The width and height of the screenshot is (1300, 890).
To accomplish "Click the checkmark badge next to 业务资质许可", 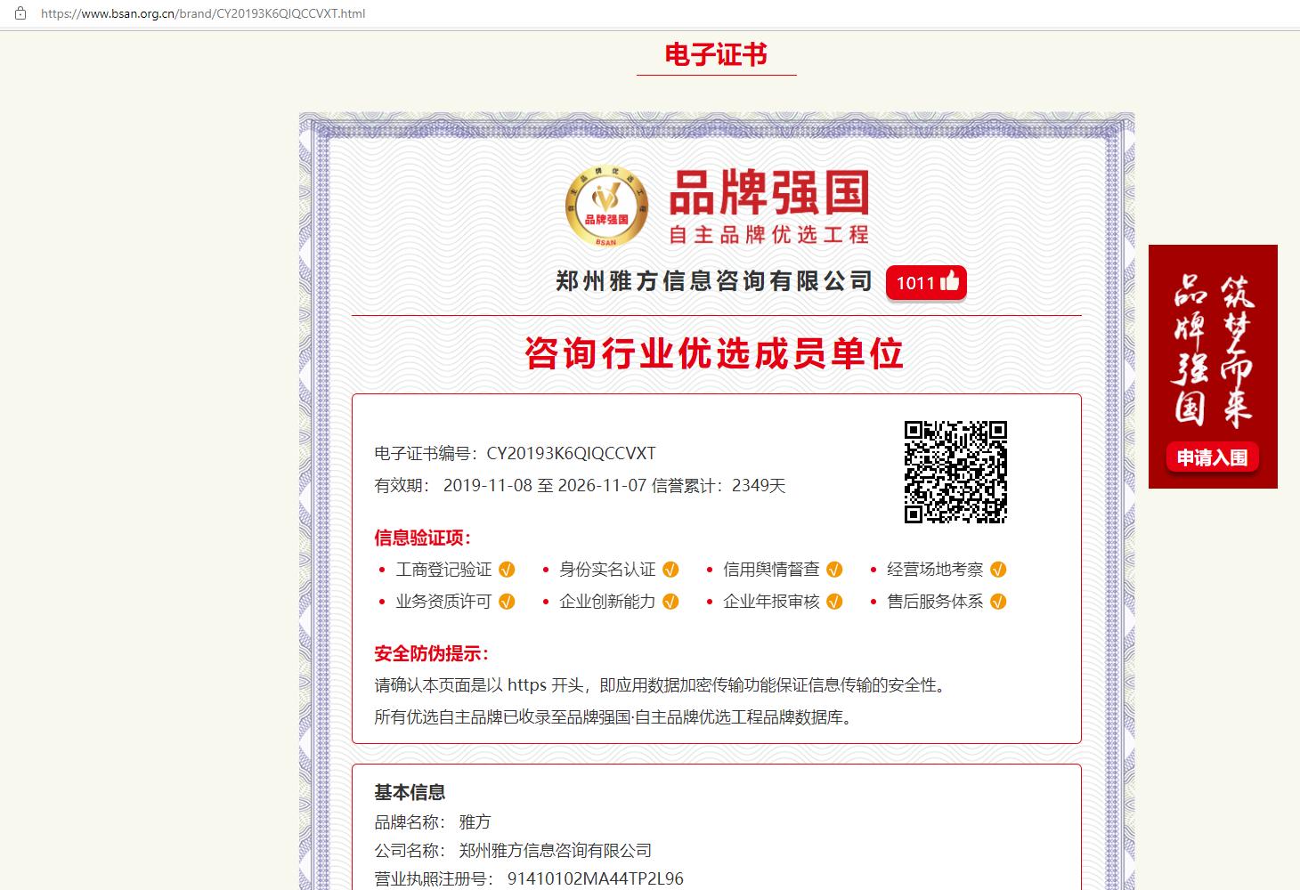I will coord(507,602).
